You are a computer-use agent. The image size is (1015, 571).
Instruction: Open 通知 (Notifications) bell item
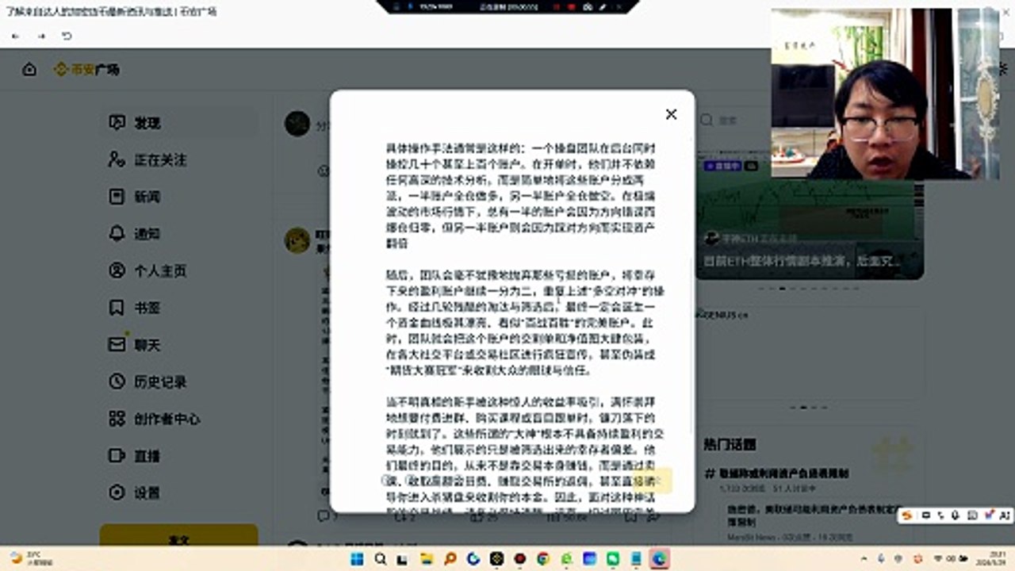tap(180, 233)
